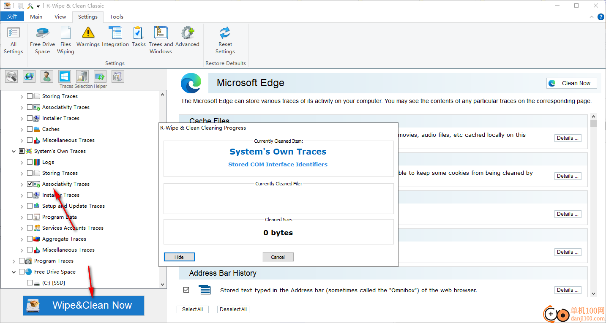The image size is (606, 323).
Task: Expand the Program Traces node
Action: 14,261
